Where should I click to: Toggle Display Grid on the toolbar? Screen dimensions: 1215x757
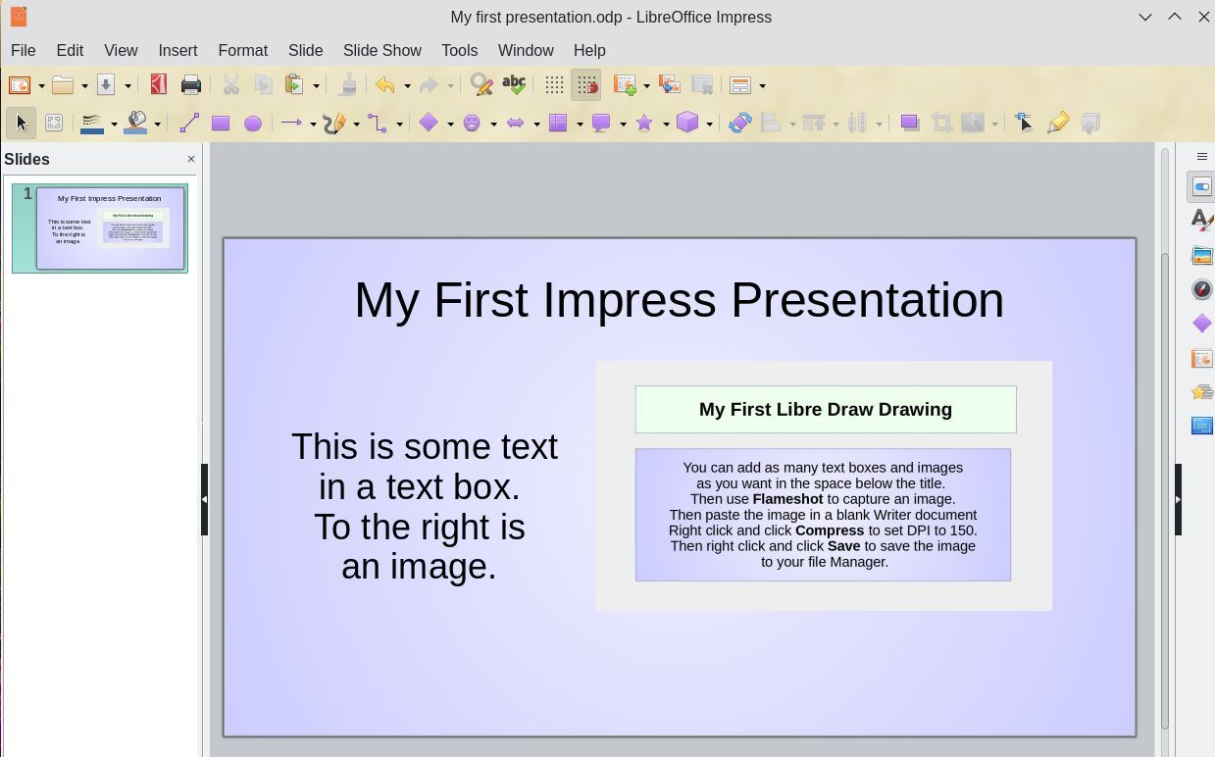(554, 85)
